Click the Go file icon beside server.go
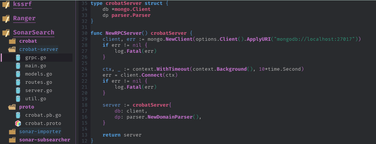Viewport: 376px width, 144px height. [18, 91]
